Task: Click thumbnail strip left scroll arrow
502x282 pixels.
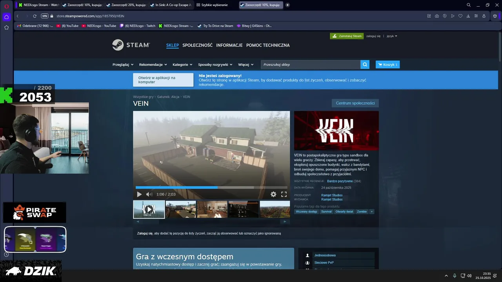Action: pos(138,221)
